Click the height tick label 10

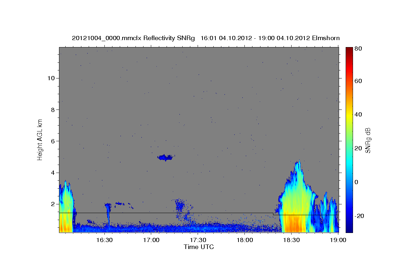pyautogui.click(x=51, y=78)
